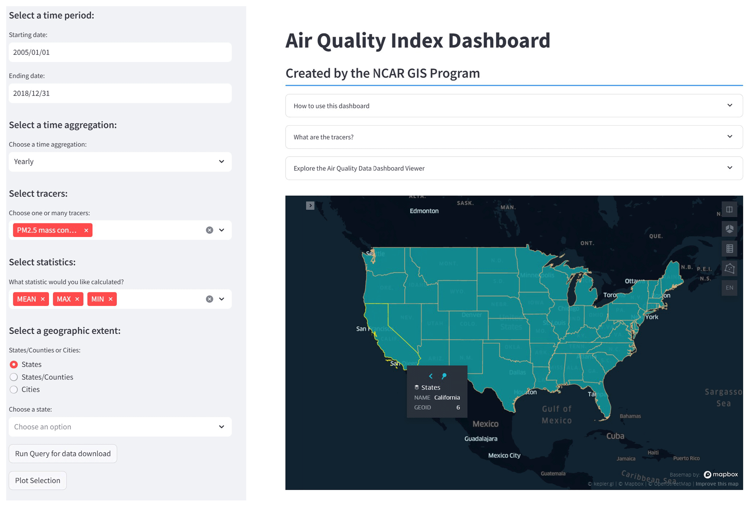Screen dimensions: 754x507
Task: Open the Choose a state dropdown
Action: point(120,427)
